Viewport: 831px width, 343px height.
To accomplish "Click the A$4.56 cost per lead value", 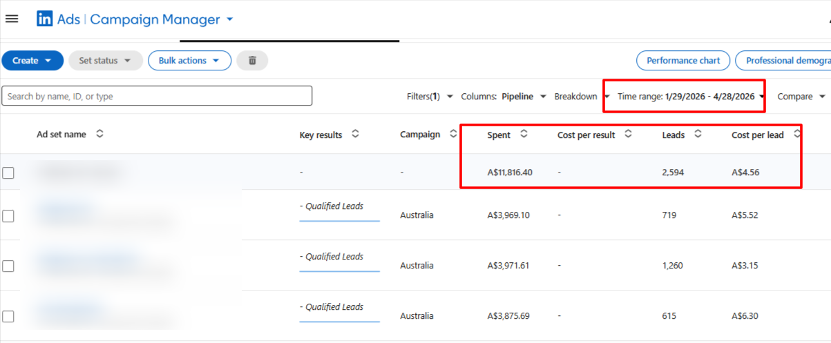I will click(745, 172).
